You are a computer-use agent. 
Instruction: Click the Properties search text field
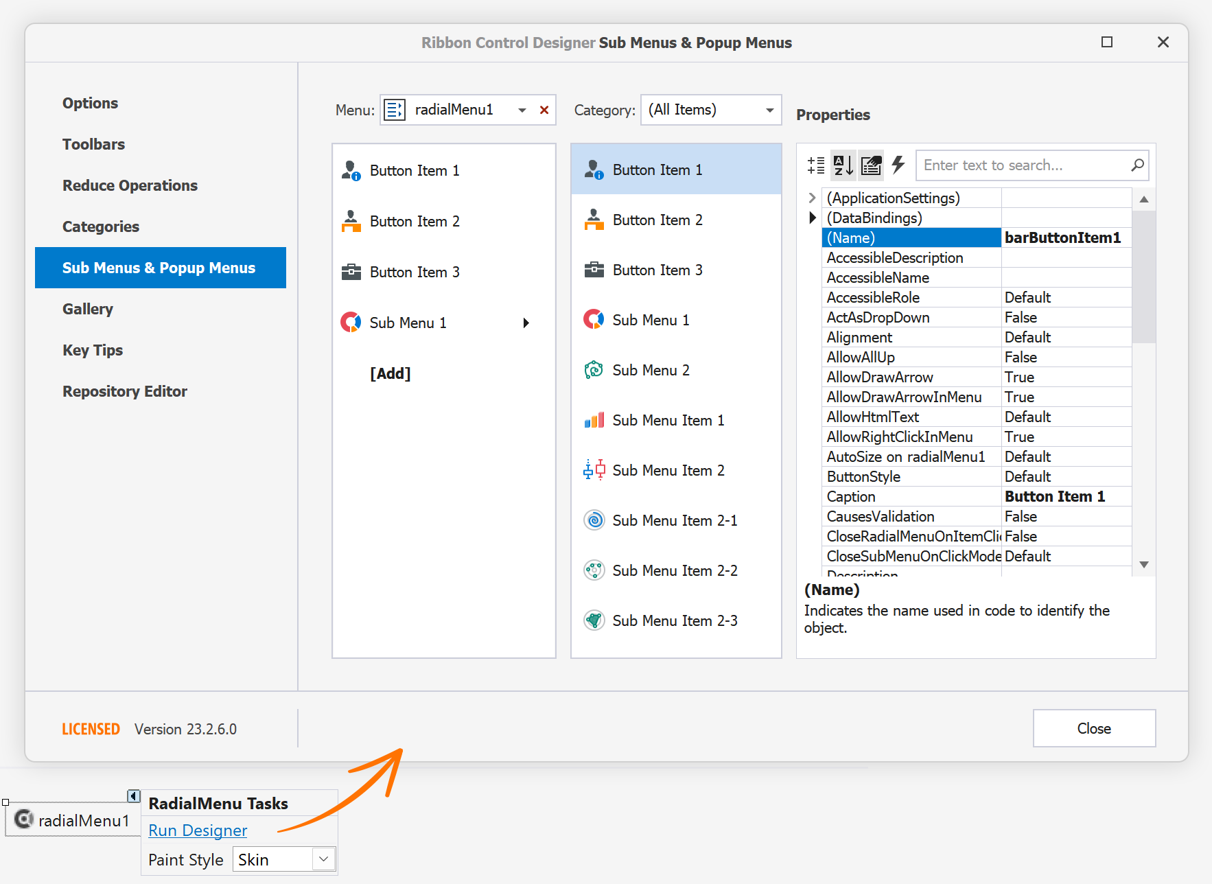[1021, 165]
